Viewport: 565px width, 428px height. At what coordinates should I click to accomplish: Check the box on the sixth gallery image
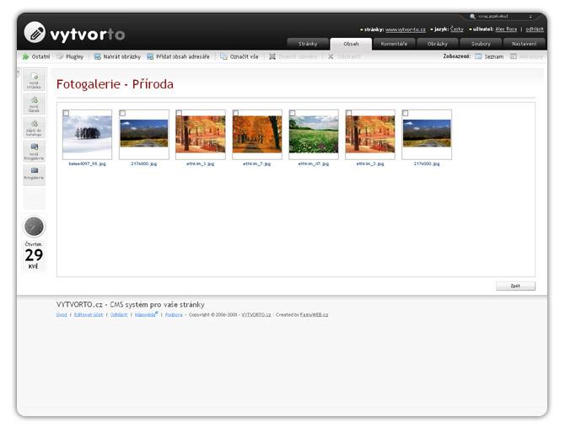click(349, 113)
